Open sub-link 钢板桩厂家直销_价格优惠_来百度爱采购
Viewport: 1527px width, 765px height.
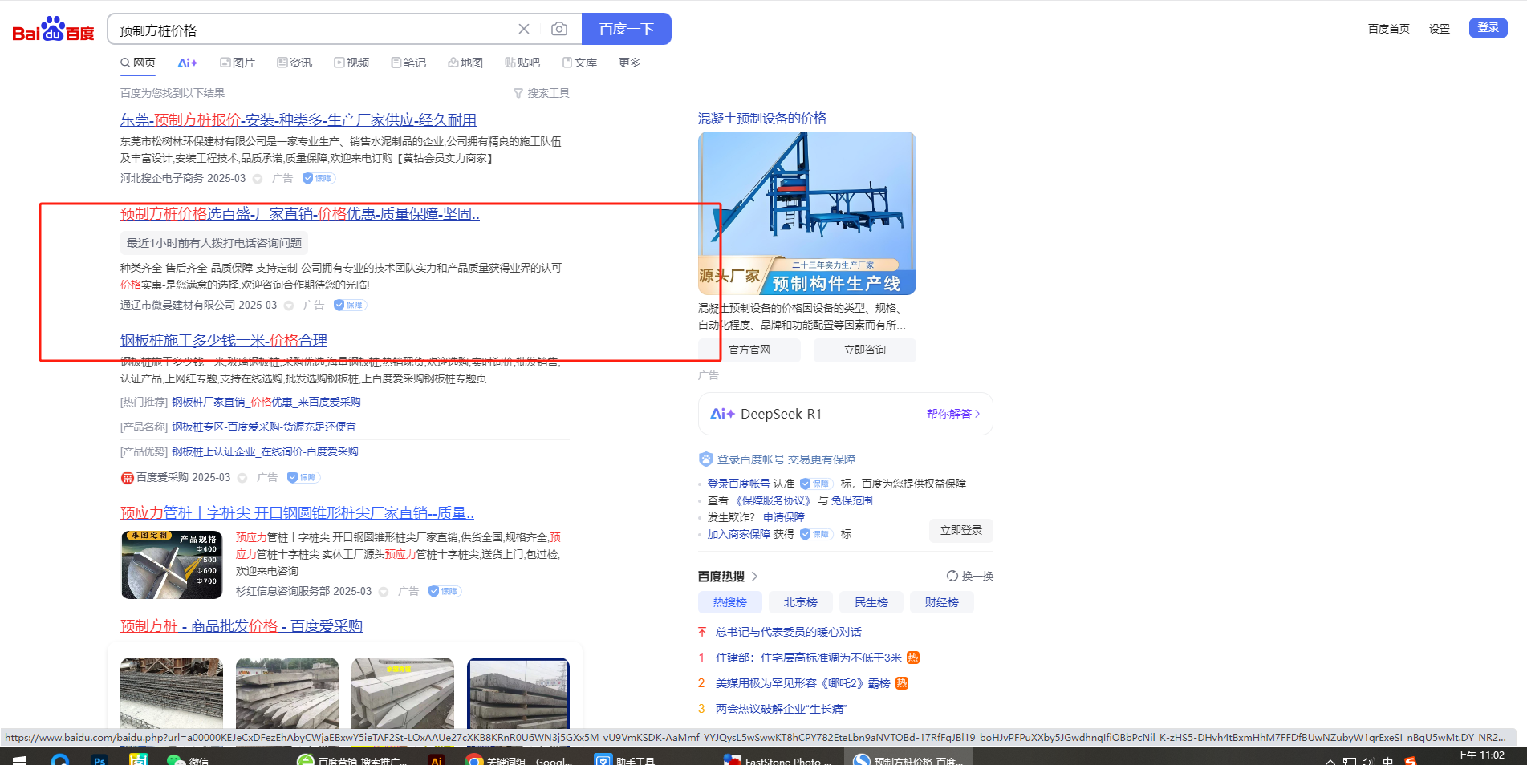coord(266,402)
